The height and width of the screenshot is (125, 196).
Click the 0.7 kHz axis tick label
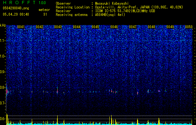tap(3, 103)
